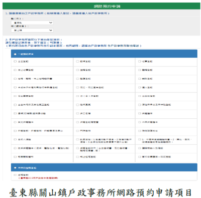Tick the 戶籍登記簿閱覽 checkbox
201x198 pixels.
[77, 122]
